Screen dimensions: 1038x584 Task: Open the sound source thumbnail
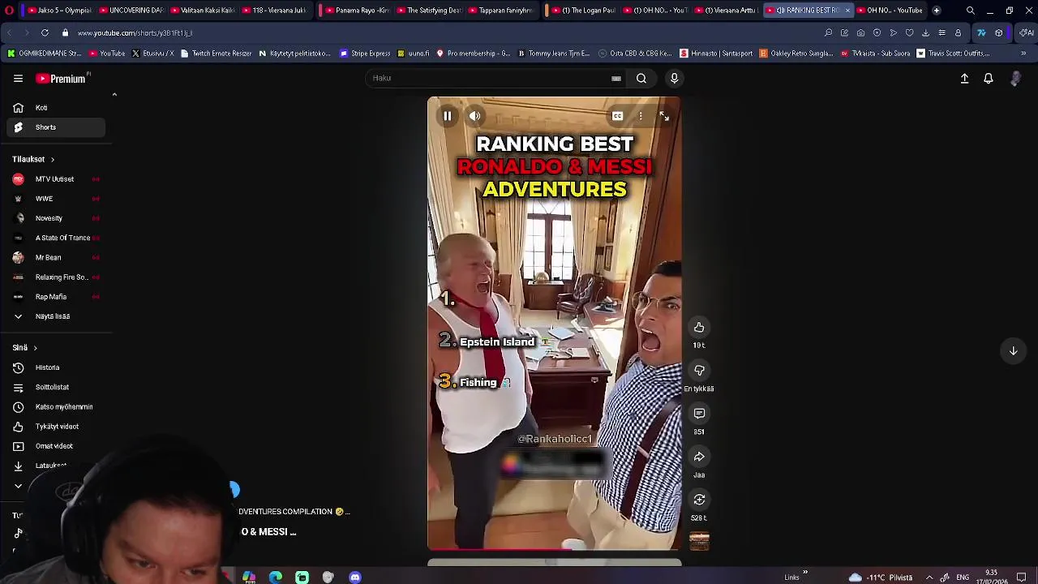(699, 540)
